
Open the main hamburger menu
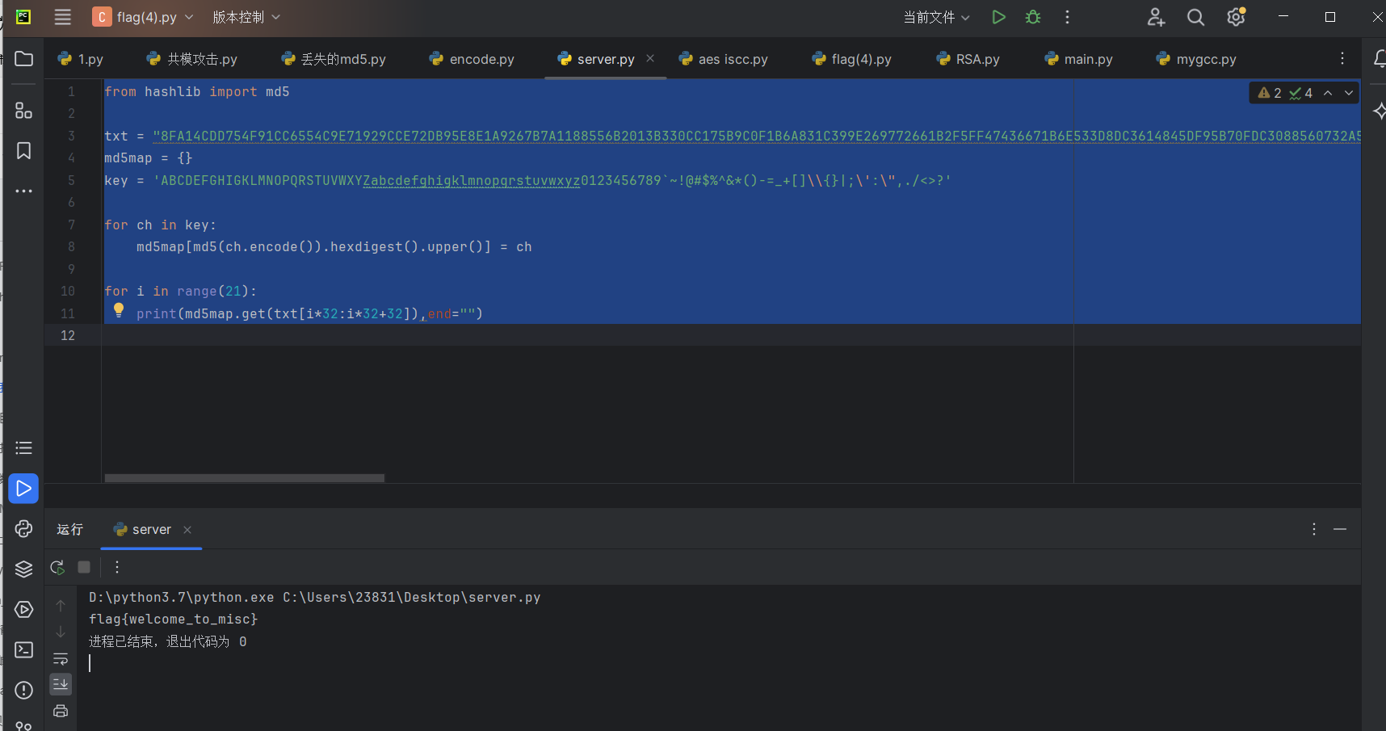coord(62,17)
